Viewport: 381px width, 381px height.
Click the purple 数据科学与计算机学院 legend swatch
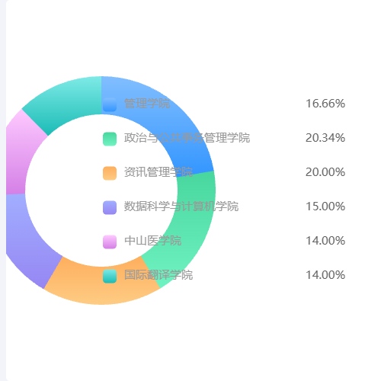(110, 207)
